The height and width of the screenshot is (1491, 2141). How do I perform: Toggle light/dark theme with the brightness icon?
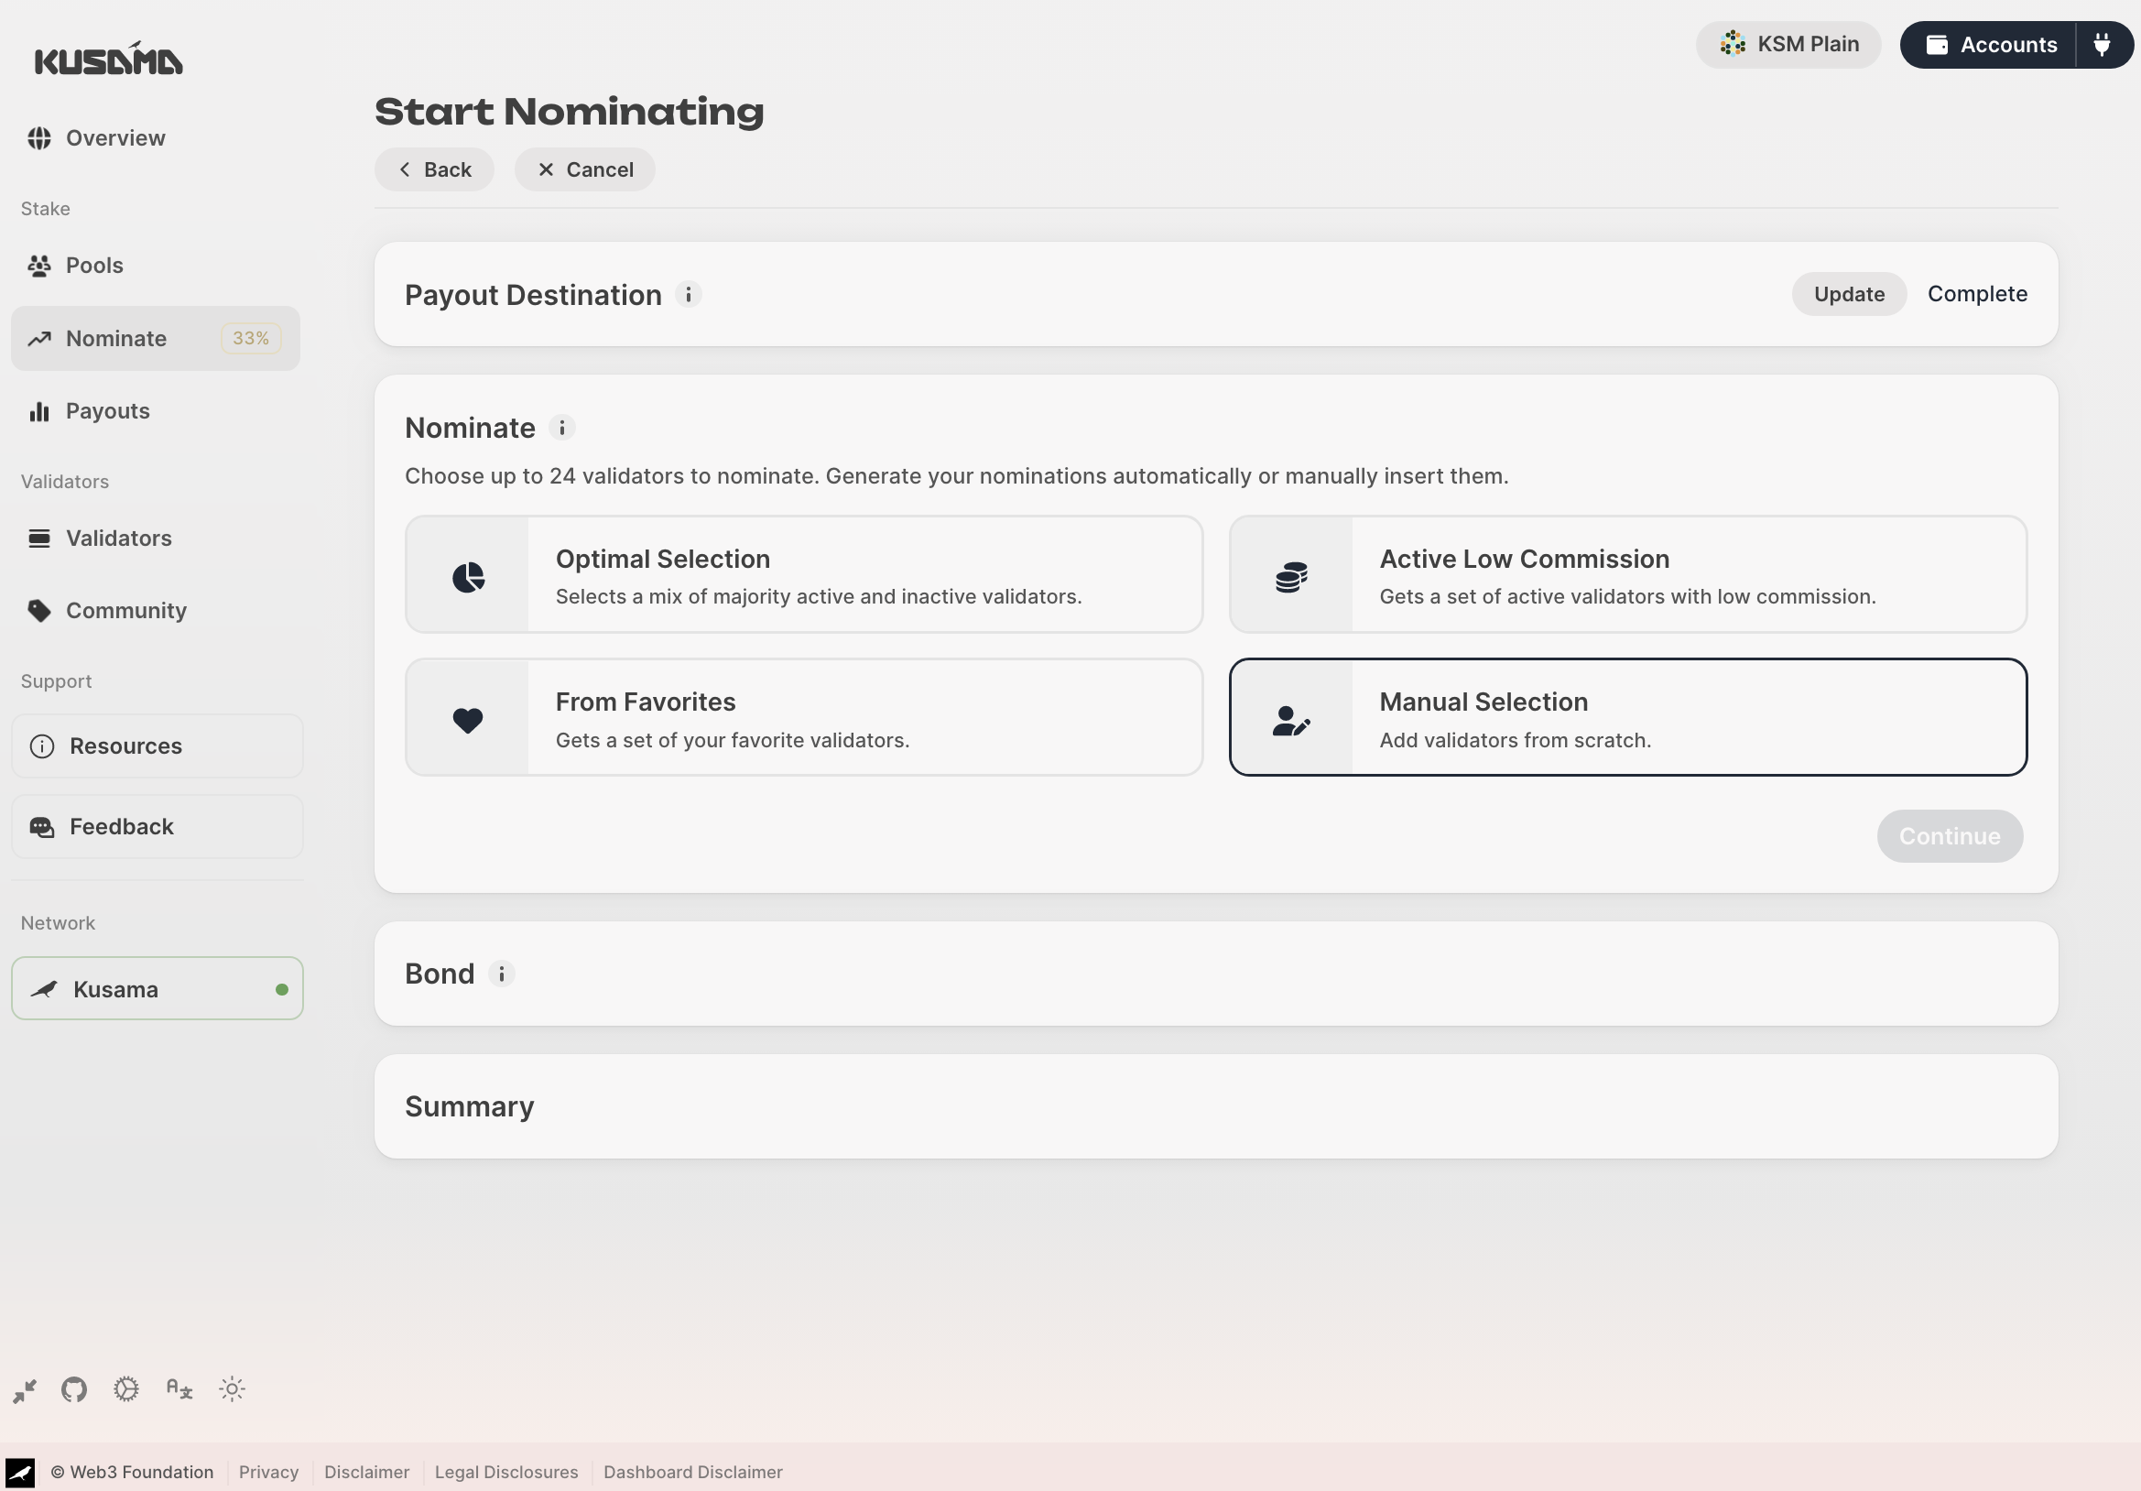coord(232,1388)
